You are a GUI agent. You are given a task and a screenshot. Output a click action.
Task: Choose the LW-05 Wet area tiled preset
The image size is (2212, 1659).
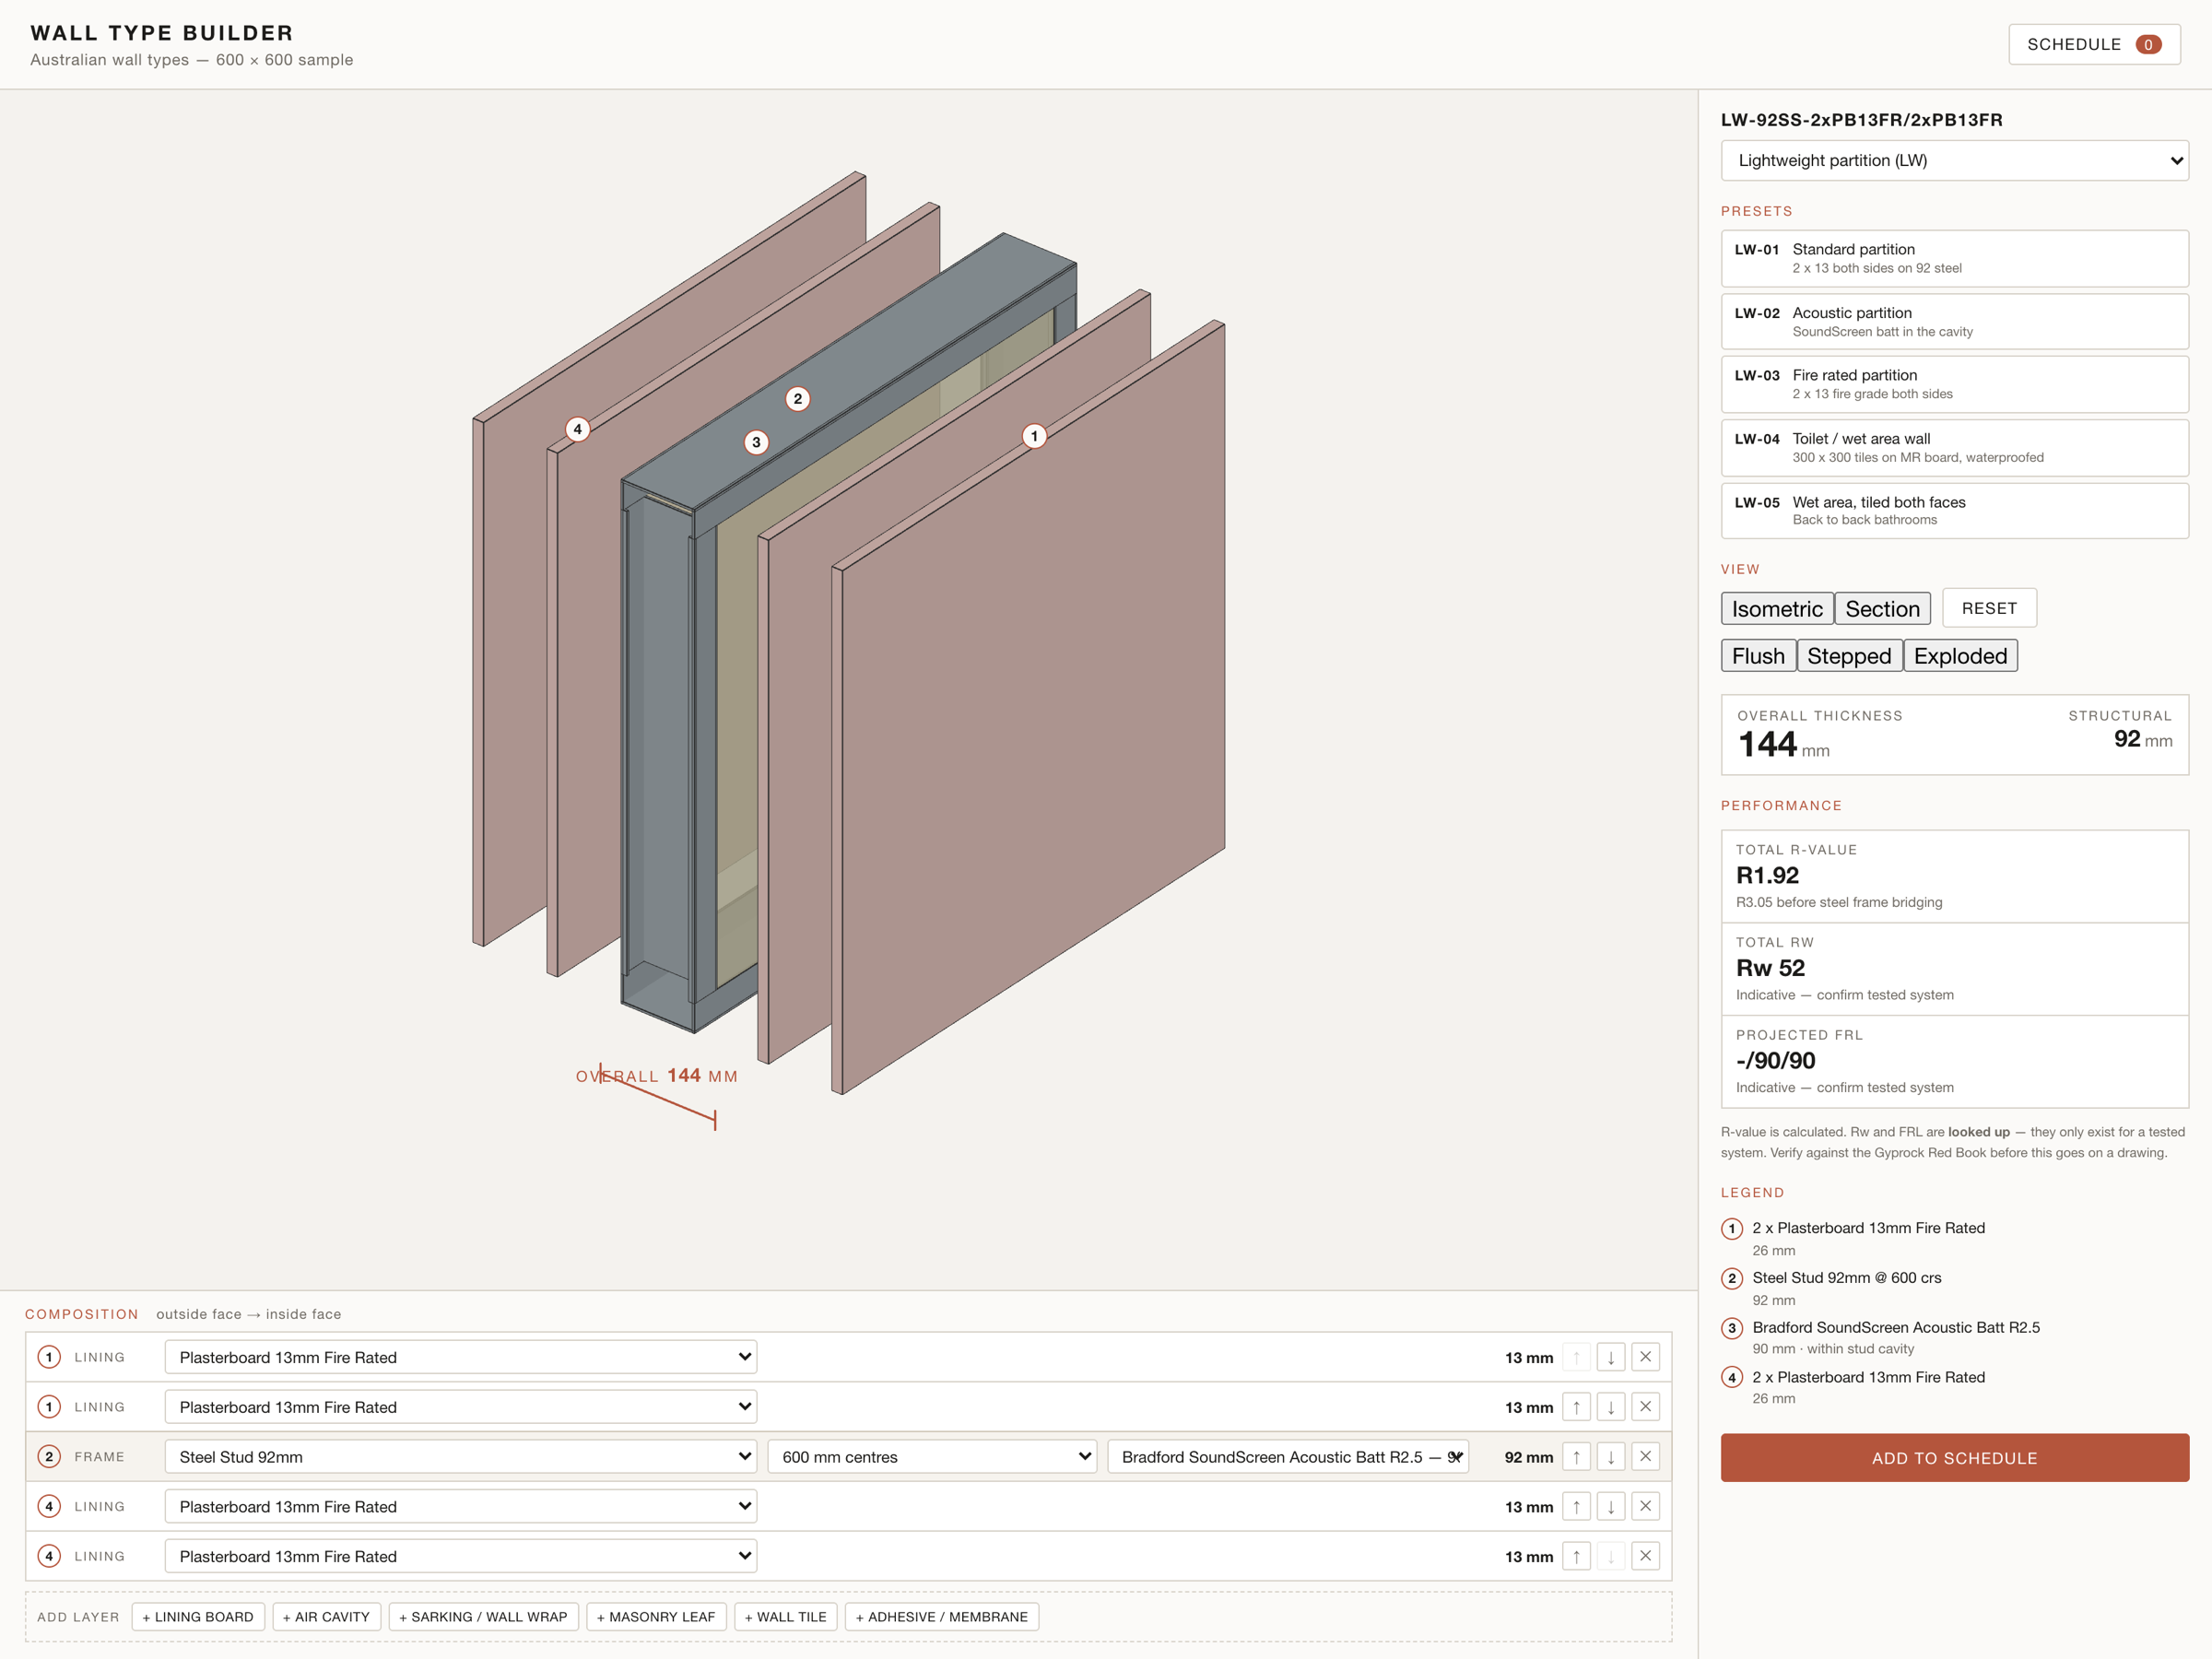click(1954, 511)
